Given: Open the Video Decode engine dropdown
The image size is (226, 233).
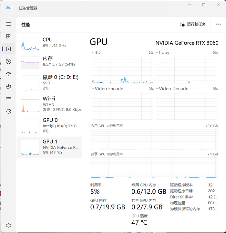Looking at the screenshot, I should (172, 89).
